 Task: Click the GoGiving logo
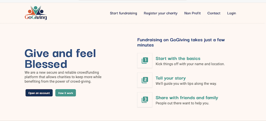36,13
